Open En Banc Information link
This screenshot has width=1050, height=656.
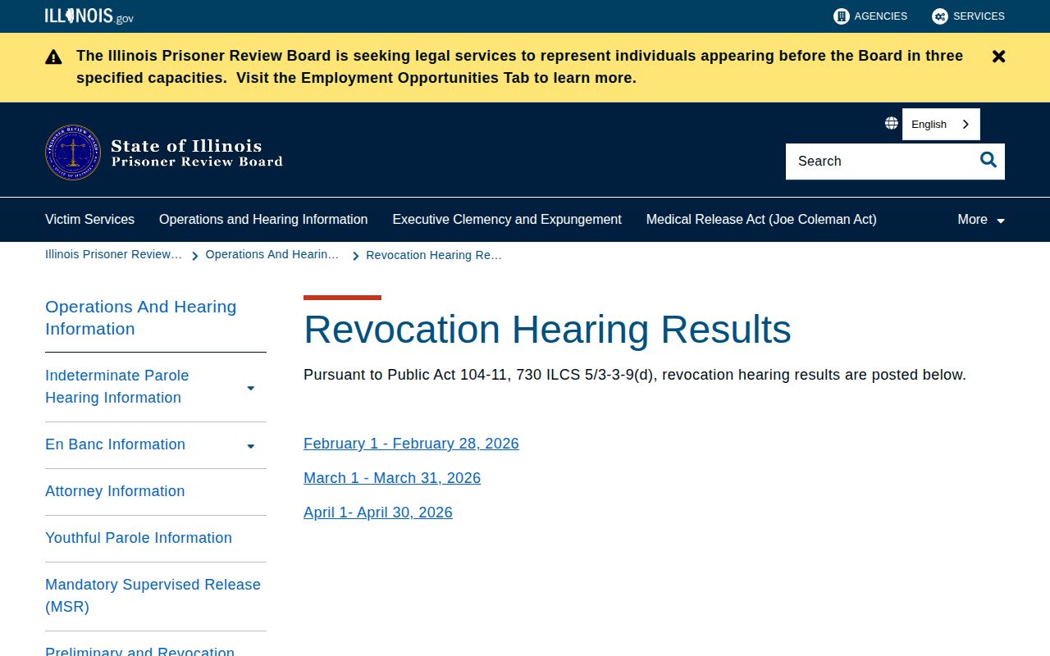point(115,444)
